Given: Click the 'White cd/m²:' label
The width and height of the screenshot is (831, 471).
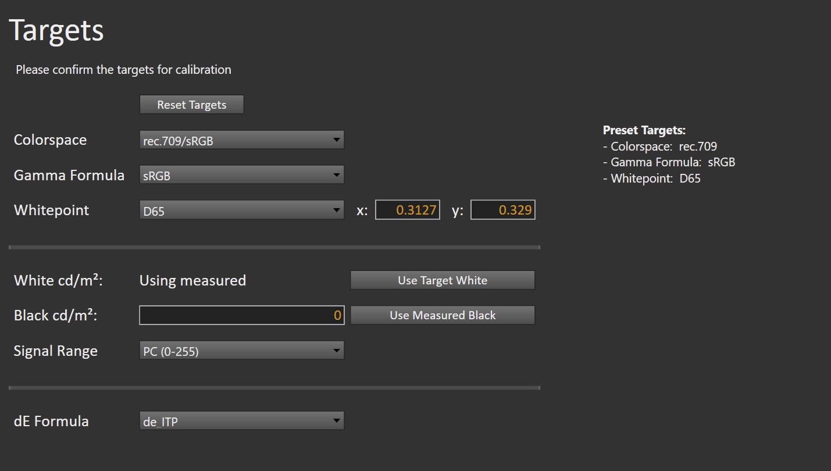Looking at the screenshot, I should pyautogui.click(x=58, y=280).
